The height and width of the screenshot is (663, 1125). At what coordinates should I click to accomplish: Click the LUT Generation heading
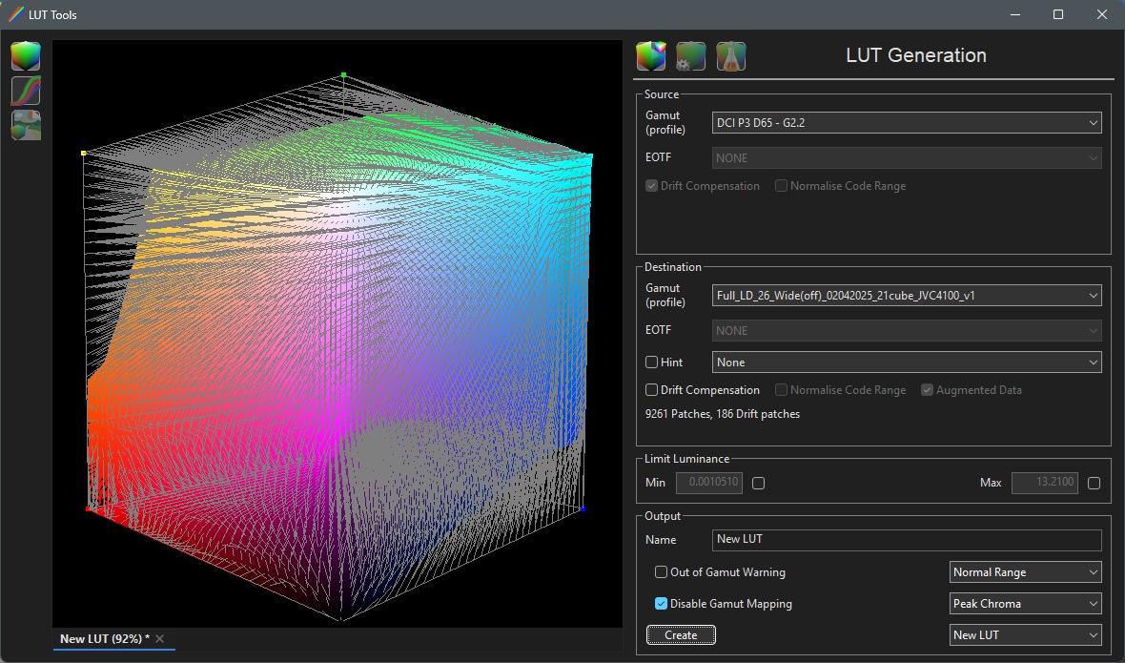pos(916,55)
